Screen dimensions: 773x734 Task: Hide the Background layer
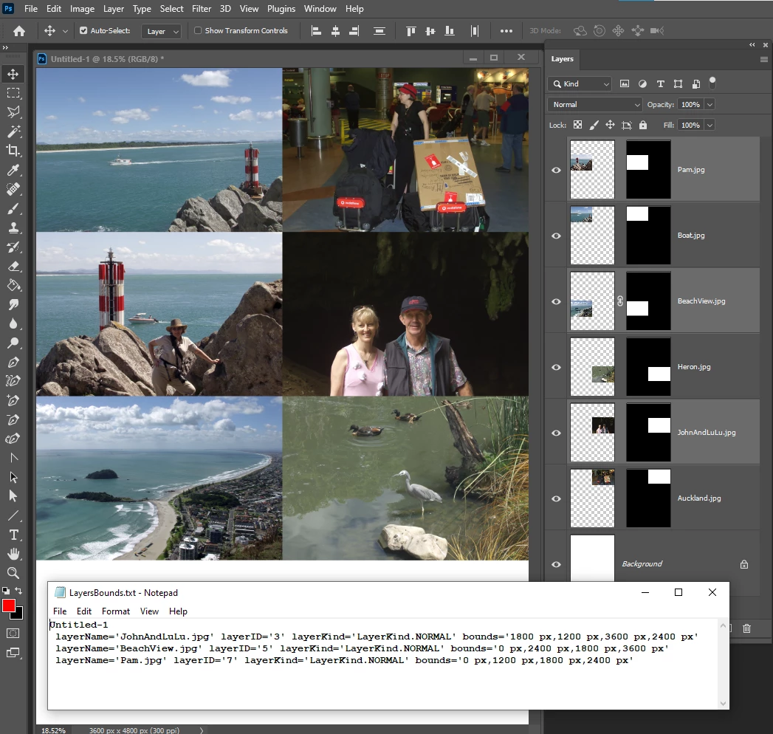(556, 564)
